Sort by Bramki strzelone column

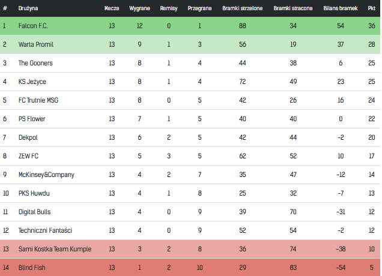[x=243, y=8]
